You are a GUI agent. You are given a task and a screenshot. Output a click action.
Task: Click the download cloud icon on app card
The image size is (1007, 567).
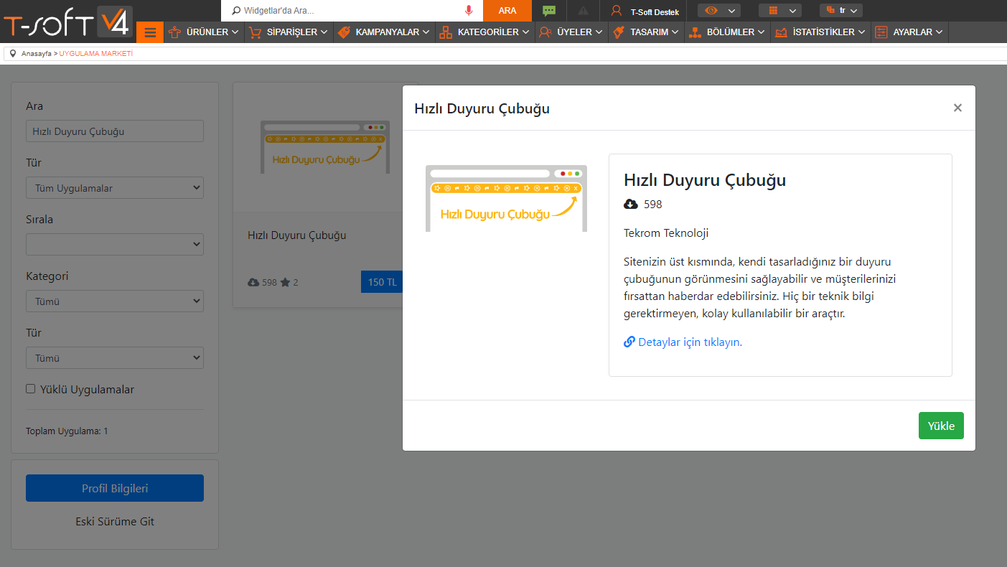coord(253,283)
